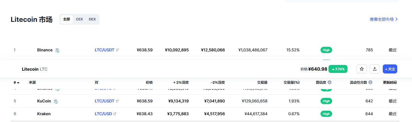
Task: Click the Kraken exchange name
Action: (44, 114)
